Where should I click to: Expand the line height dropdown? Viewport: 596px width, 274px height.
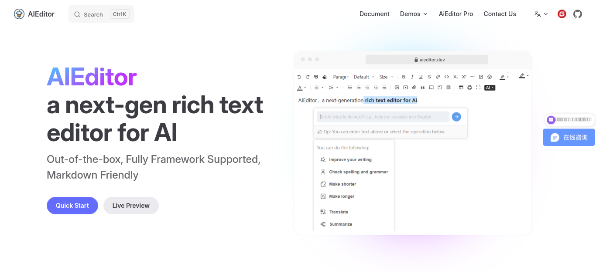pyautogui.click(x=333, y=88)
